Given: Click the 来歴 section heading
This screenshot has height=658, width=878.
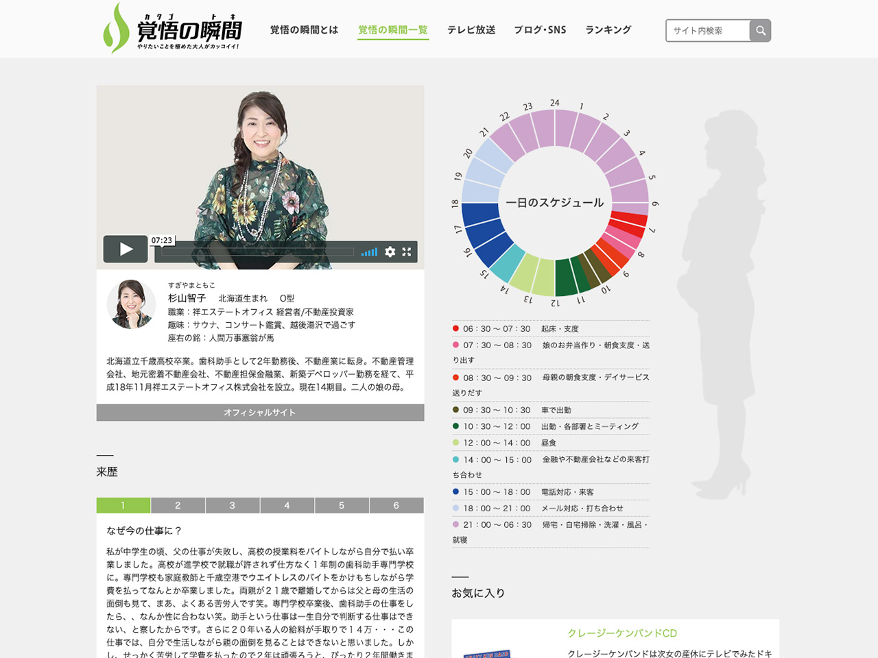Looking at the screenshot, I should coord(107,472).
